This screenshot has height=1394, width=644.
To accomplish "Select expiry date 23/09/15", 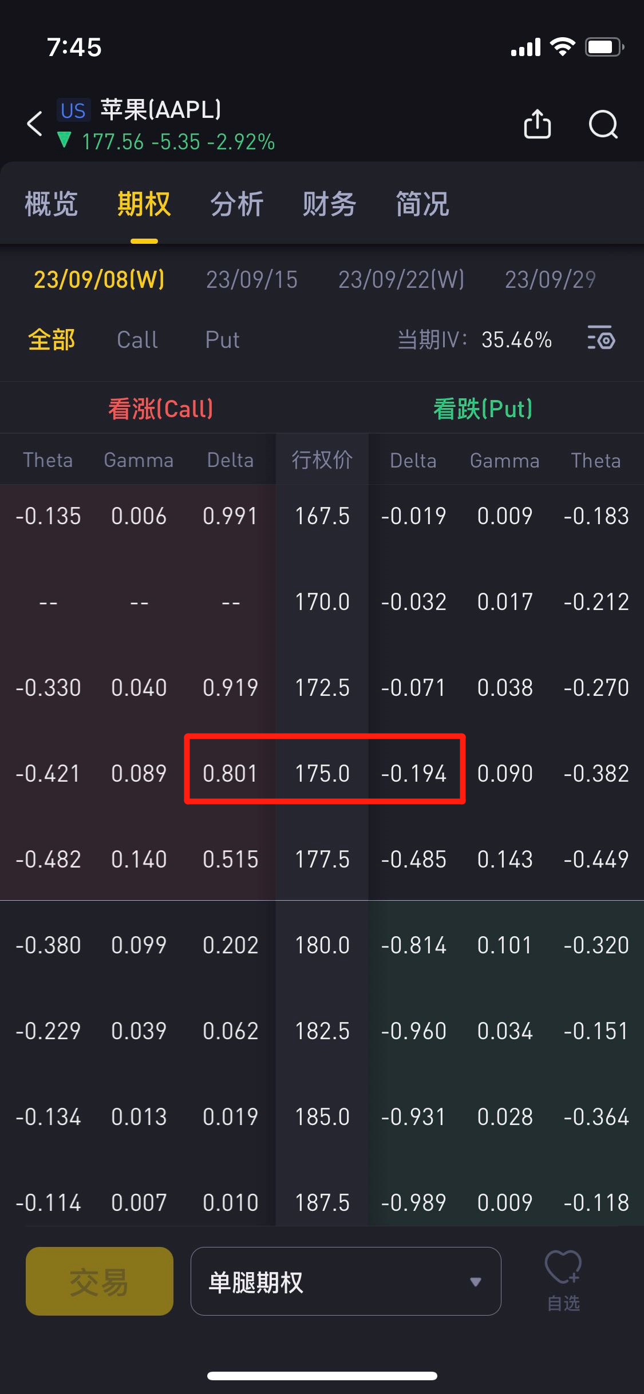I will (252, 280).
